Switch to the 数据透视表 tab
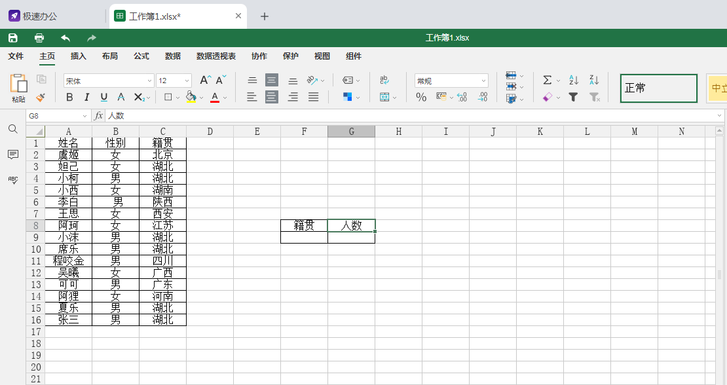This screenshot has width=727, height=385. [x=216, y=56]
